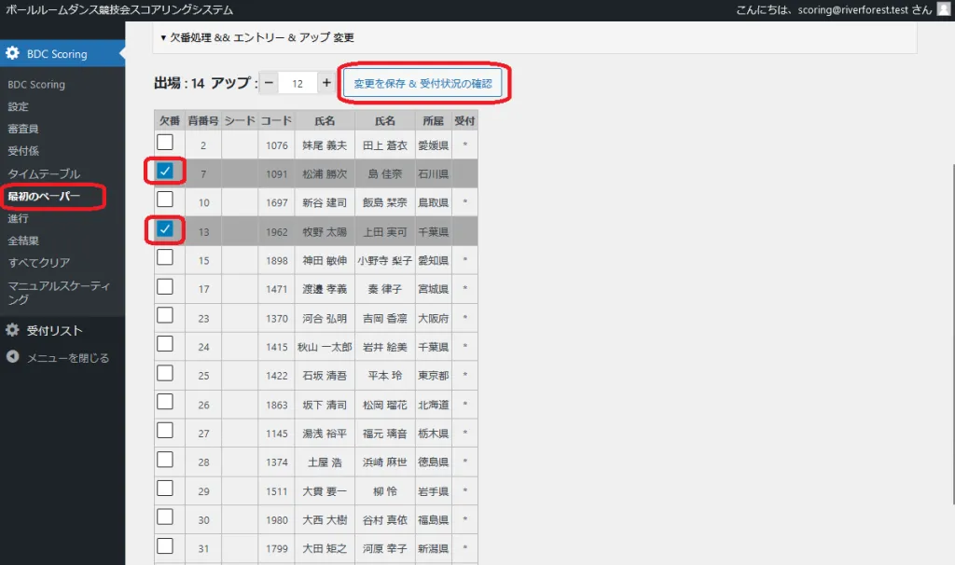Select 全結果 from the sidebar
Image resolution: width=955 pixels, height=565 pixels.
23,241
